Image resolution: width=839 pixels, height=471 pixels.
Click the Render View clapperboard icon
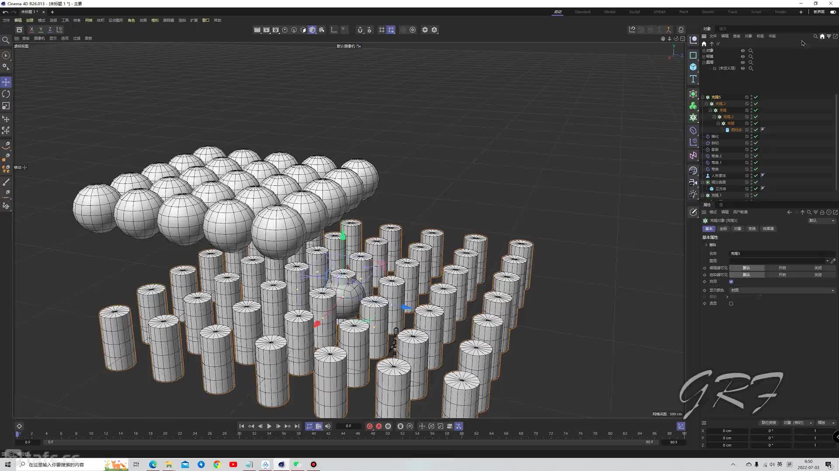257,30
